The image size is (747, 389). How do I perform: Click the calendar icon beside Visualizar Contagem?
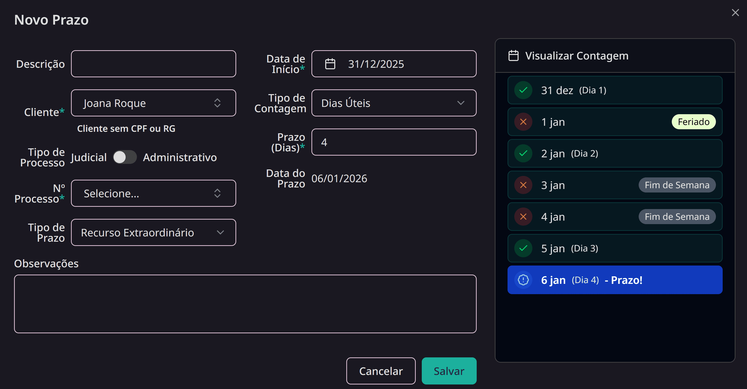point(514,55)
